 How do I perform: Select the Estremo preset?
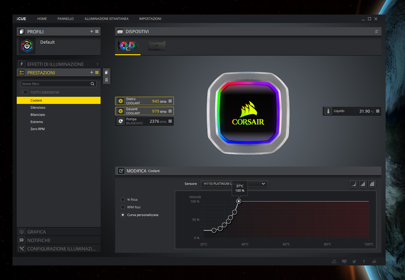pos(58,122)
